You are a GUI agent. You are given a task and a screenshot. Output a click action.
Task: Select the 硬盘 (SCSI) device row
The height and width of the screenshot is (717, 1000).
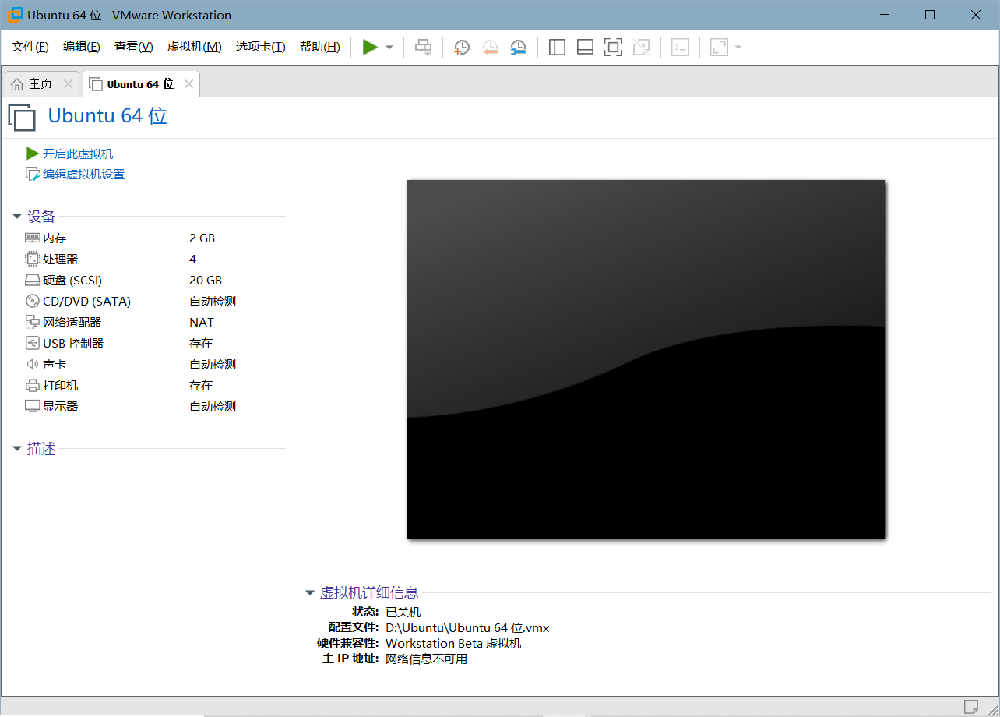click(x=154, y=281)
